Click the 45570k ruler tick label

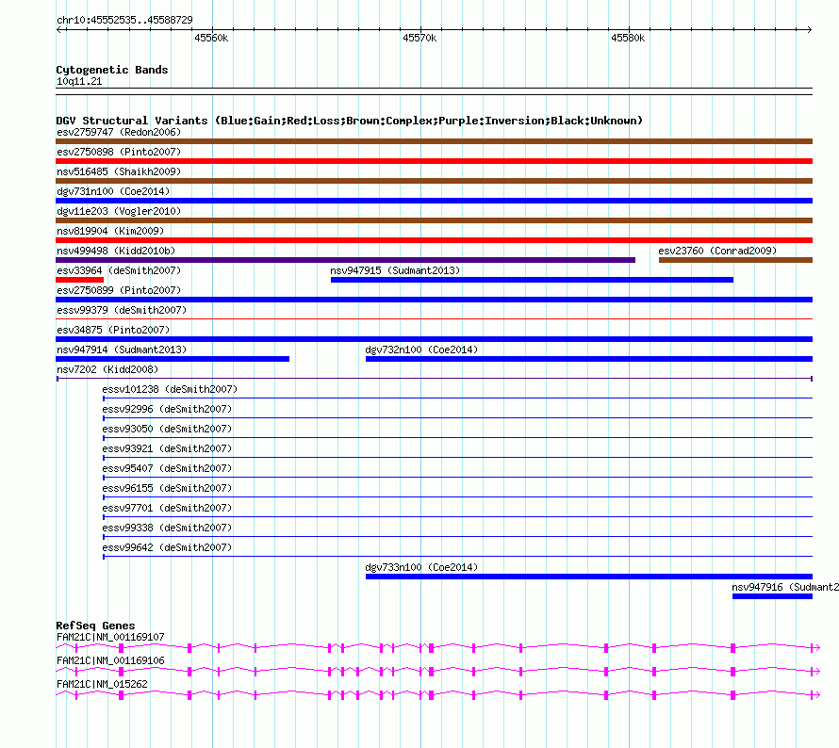pyautogui.click(x=419, y=38)
